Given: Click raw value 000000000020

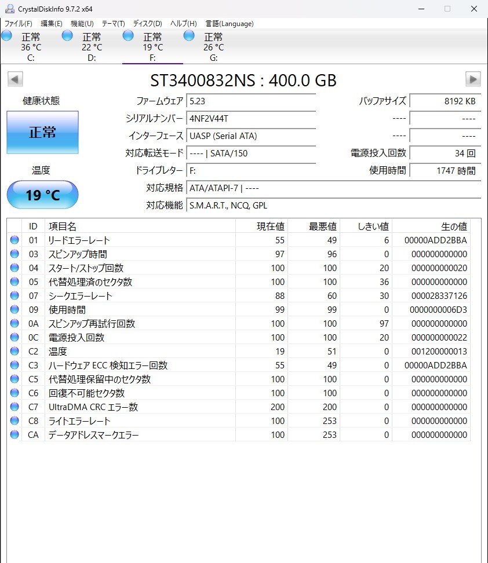Looking at the screenshot, I should 439,268.
